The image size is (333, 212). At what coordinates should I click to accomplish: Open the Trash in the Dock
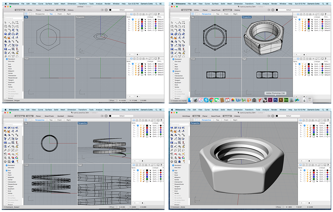click(x=310, y=100)
